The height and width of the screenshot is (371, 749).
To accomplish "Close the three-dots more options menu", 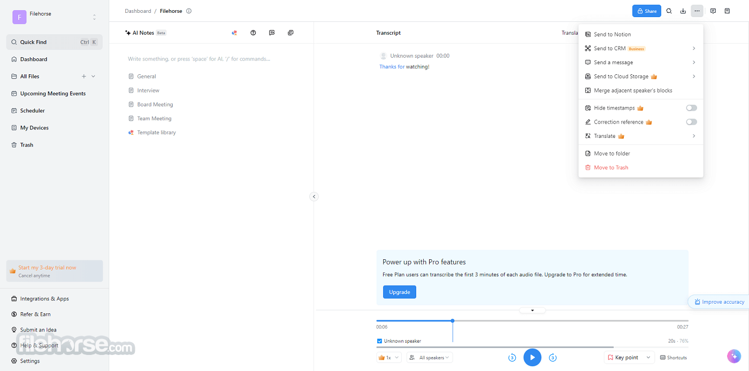I will [x=697, y=11].
